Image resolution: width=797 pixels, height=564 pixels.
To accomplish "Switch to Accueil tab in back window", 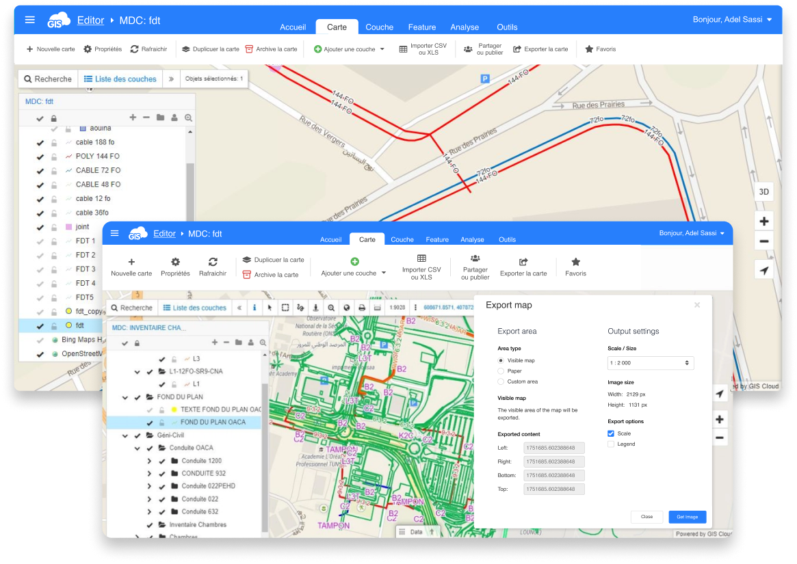I will [293, 27].
